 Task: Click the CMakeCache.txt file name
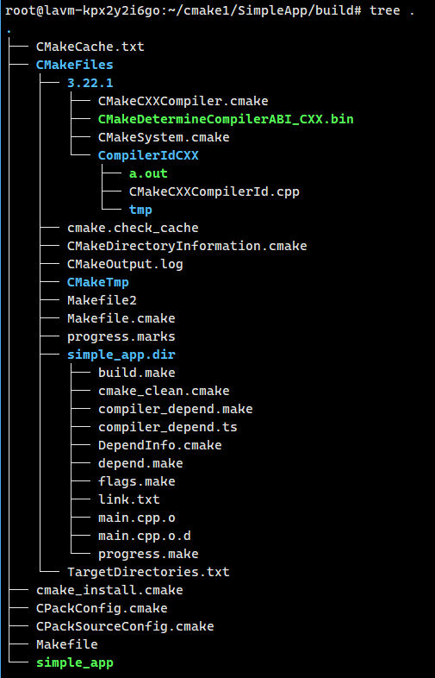(x=90, y=47)
